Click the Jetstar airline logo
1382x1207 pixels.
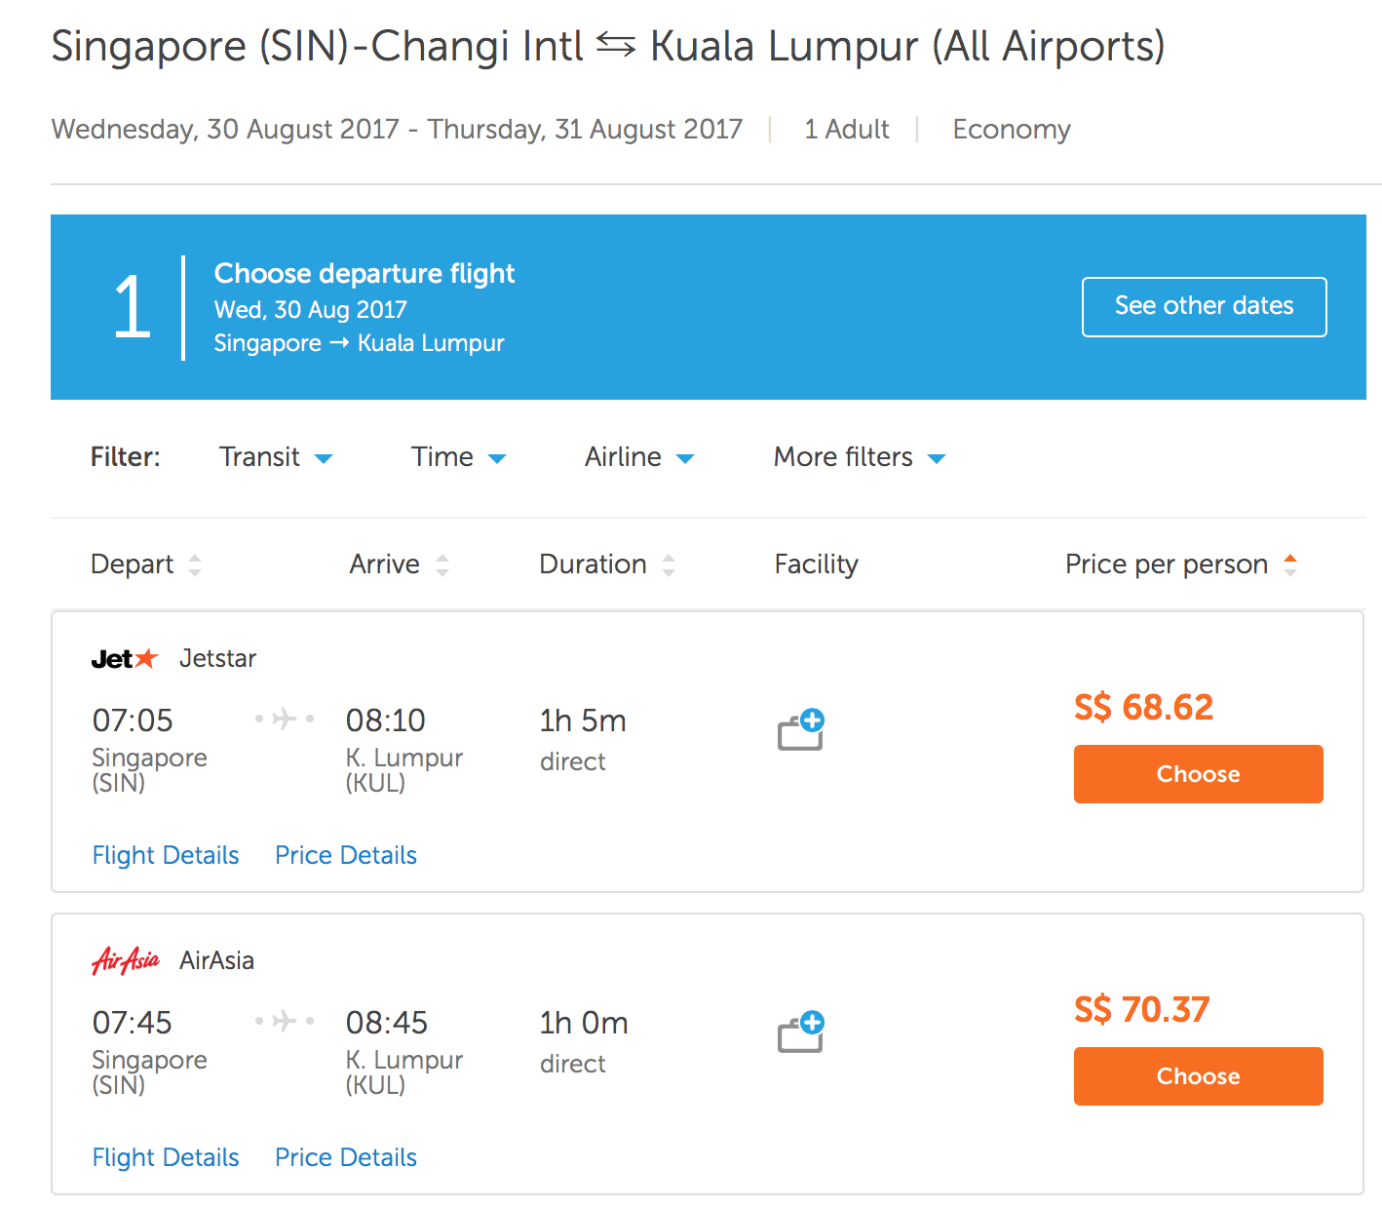125,659
